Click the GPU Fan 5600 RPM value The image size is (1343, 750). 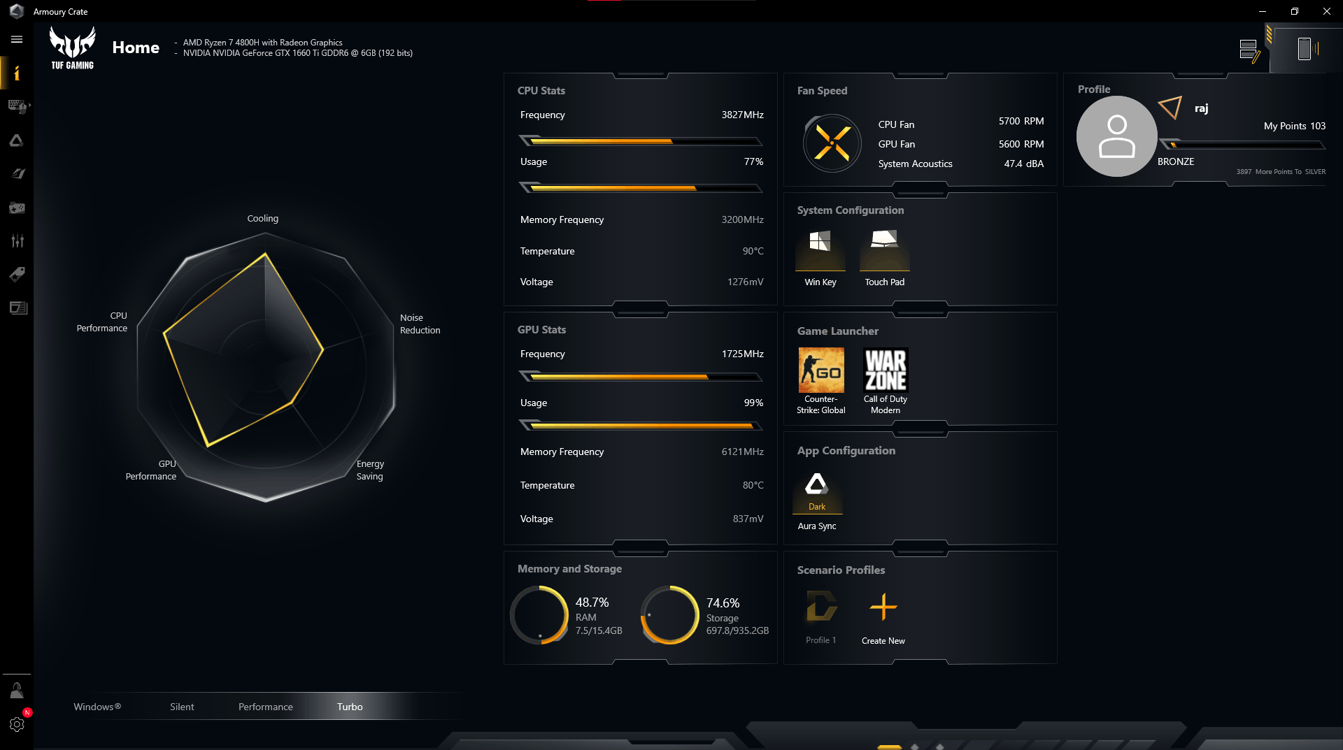[1021, 144]
